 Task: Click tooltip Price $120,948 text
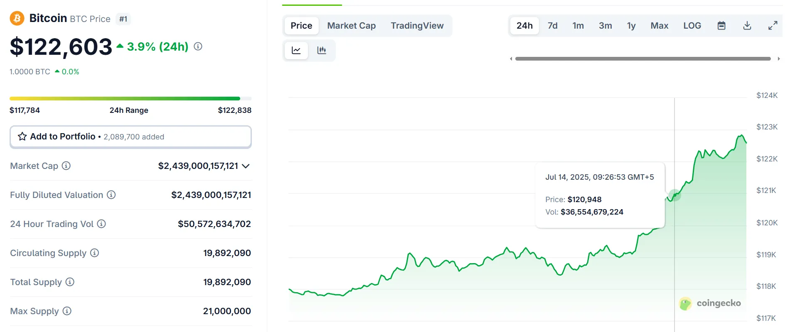click(573, 200)
